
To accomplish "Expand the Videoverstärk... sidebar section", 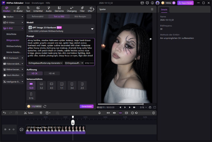I will coord(13,64).
